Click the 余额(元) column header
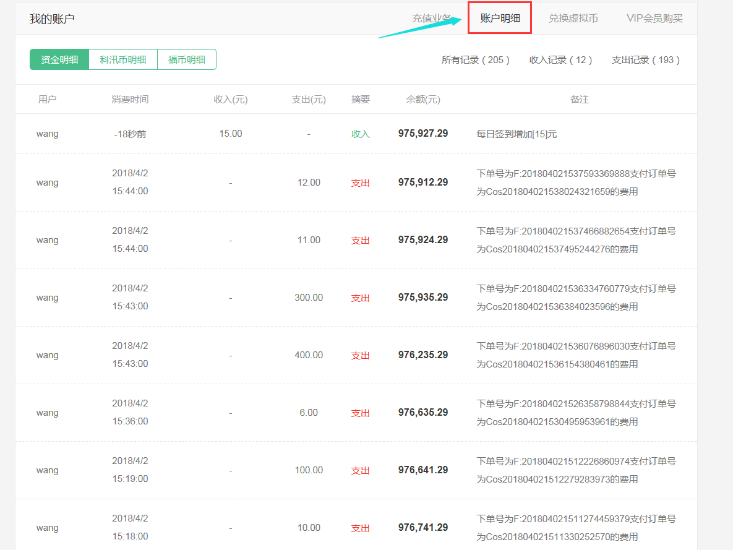The width and height of the screenshot is (733, 550). point(423,99)
